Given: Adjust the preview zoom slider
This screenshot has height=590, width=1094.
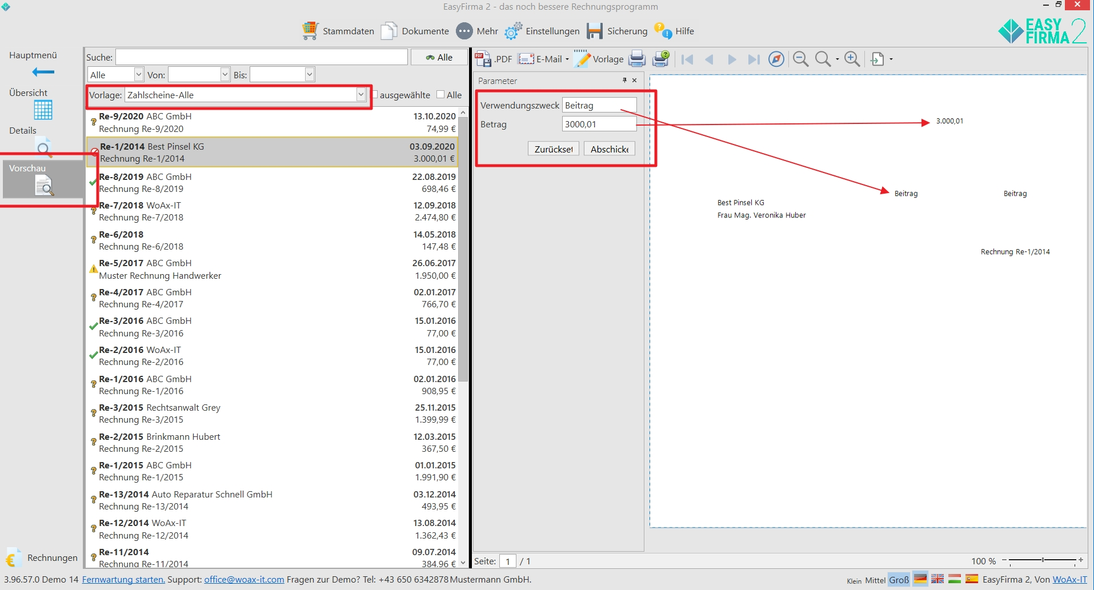Looking at the screenshot, I should coord(1043,560).
